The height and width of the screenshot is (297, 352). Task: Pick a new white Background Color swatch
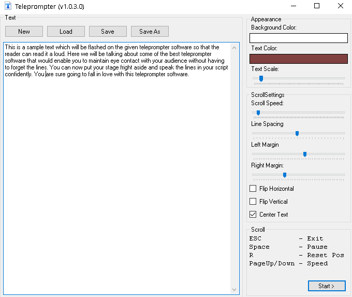point(298,38)
